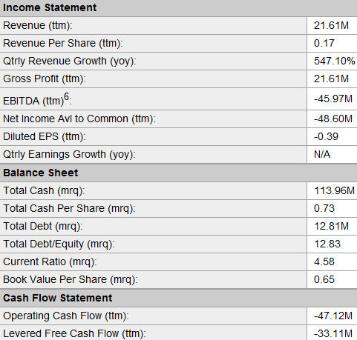Image resolution: width=357 pixels, height=340 pixels.
Task: Click the Balance Sheet section header
Action: click(x=41, y=173)
